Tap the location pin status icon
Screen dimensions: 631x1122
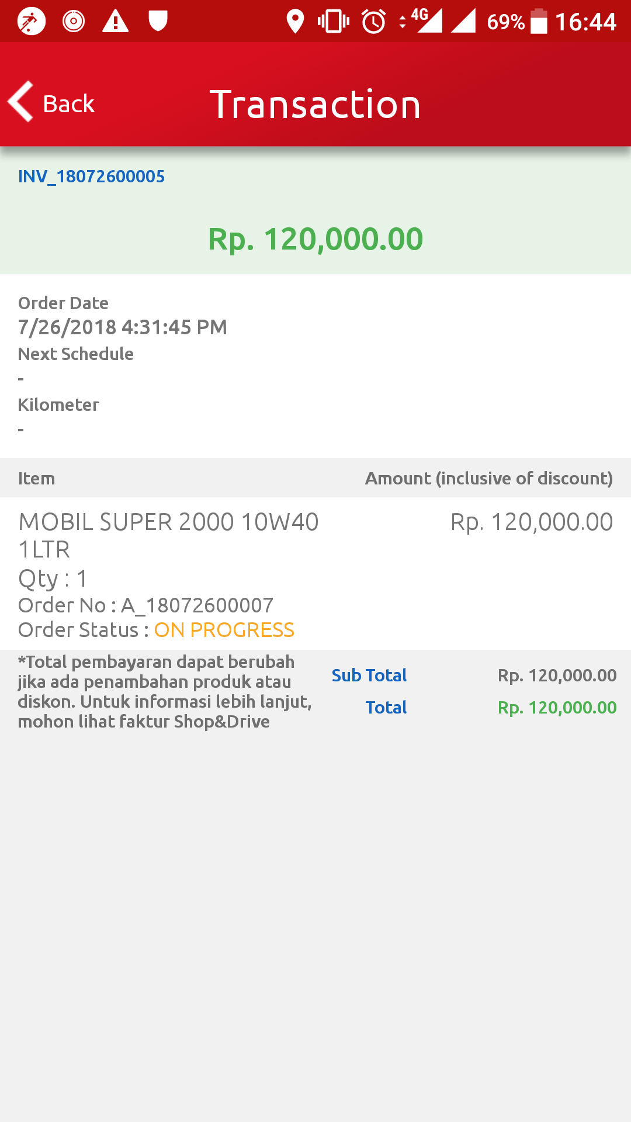pyautogui.click(x=296, y=22)
